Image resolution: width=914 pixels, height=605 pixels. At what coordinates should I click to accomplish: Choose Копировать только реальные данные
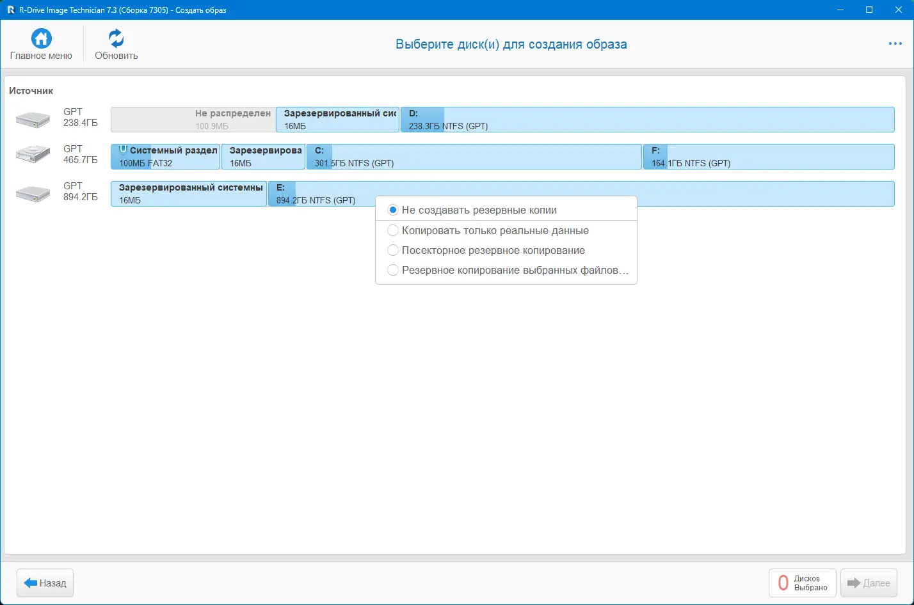(x=506, y=230)
